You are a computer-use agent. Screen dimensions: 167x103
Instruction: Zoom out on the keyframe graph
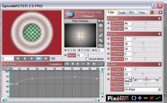coord(8,68)
